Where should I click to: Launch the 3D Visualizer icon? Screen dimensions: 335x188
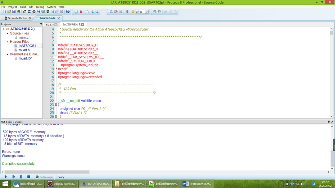39,12
